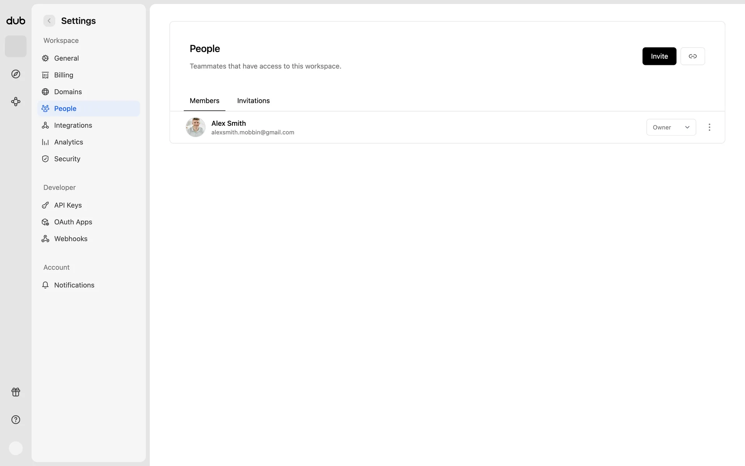Viewport: 745px width, 466px height.
Task: Open the compass explore icon
Action: 16,74
